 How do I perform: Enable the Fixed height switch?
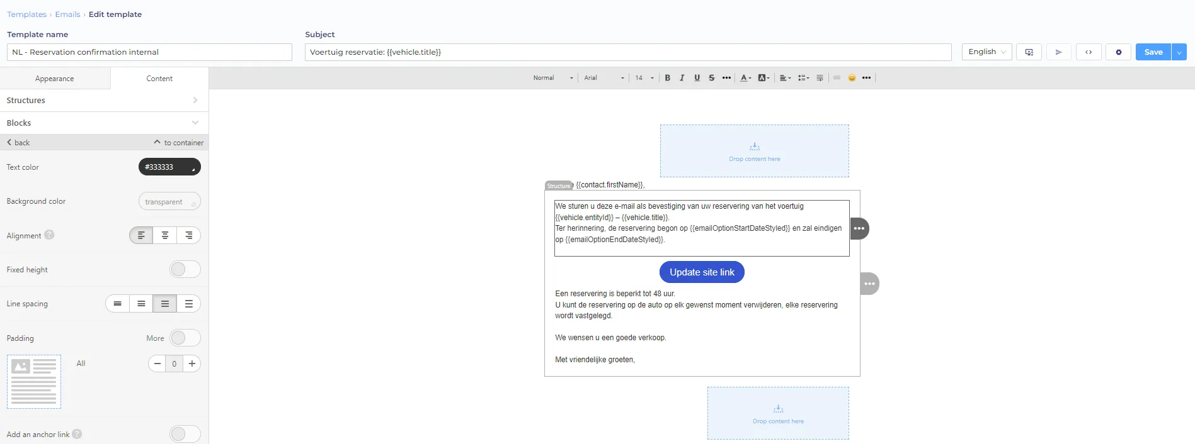tap(185, 269)
